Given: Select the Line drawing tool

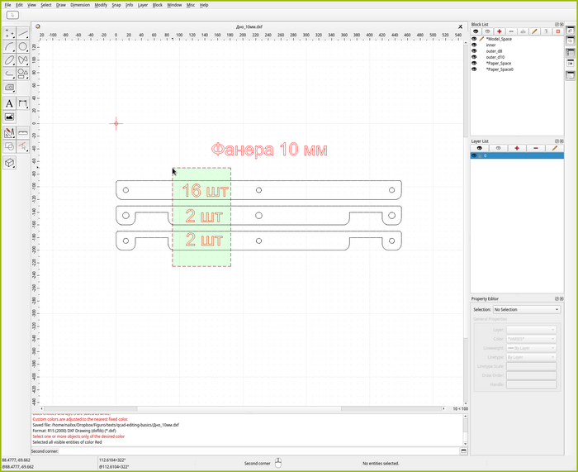Looking at the screenshot, I should 22,34.
